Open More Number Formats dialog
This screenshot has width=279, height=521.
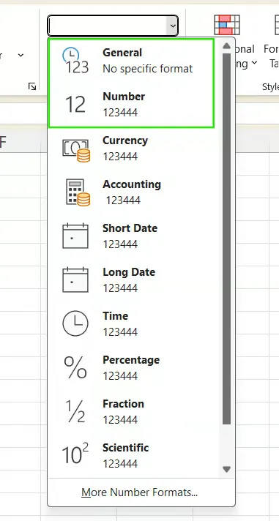[140, 492]
